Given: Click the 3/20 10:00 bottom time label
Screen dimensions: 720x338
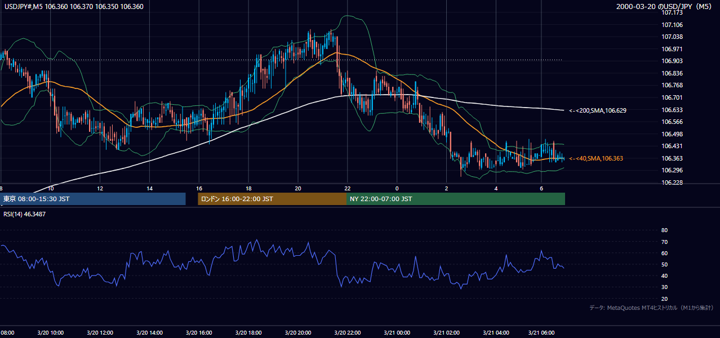Looking at the screenshot, I should pyautogui.click(x=50, y=333).
